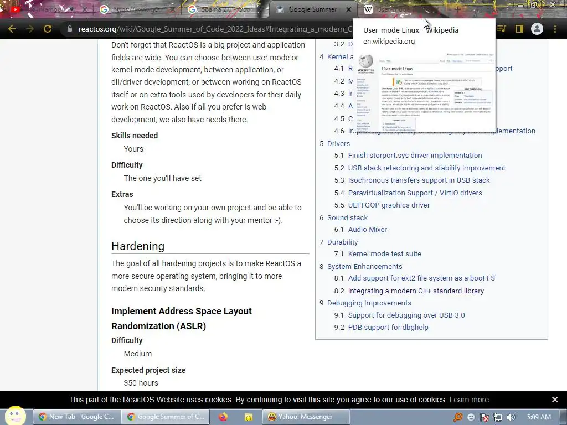Open the network tray icon
Image resolution: width=567 pixels, height=425 pixels.
(x=498, y=417)
